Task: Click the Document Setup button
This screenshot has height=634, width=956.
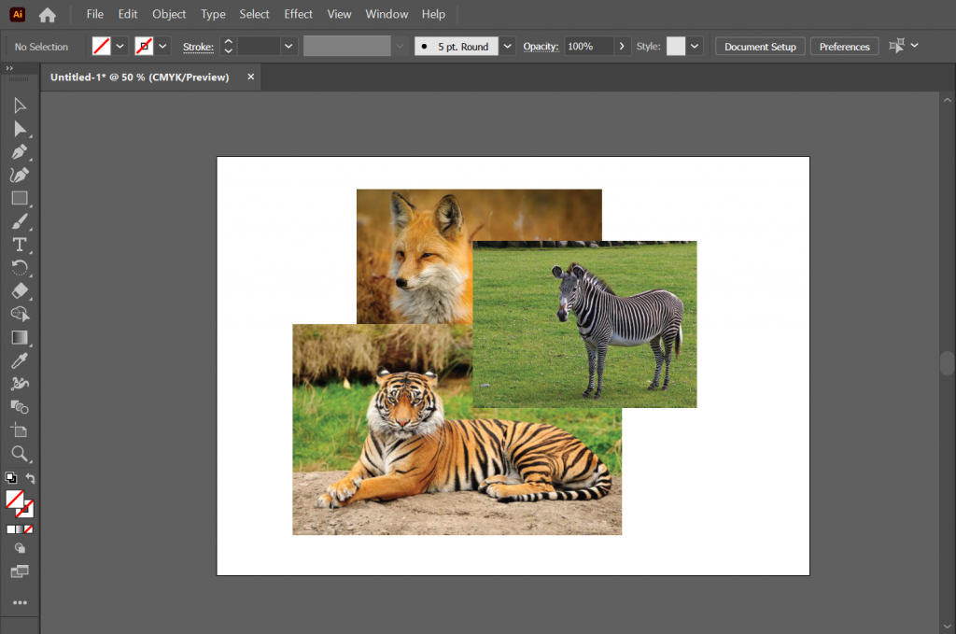Action: click(x=759, y=45)
